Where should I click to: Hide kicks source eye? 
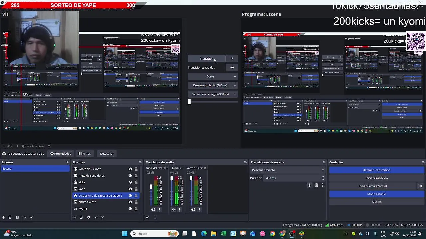(x=130, y=182)
